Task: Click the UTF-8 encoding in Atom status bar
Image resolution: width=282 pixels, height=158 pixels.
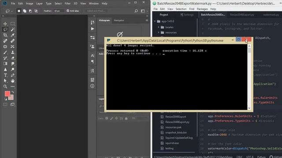Action: [x=250, y=157]
